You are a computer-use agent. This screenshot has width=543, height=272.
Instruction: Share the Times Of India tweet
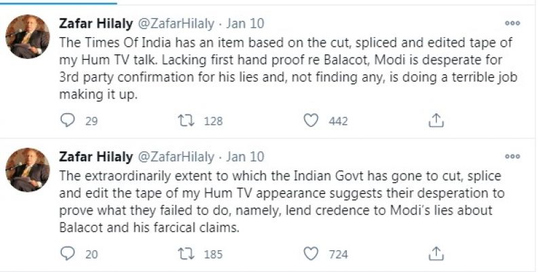click(437, 121)
